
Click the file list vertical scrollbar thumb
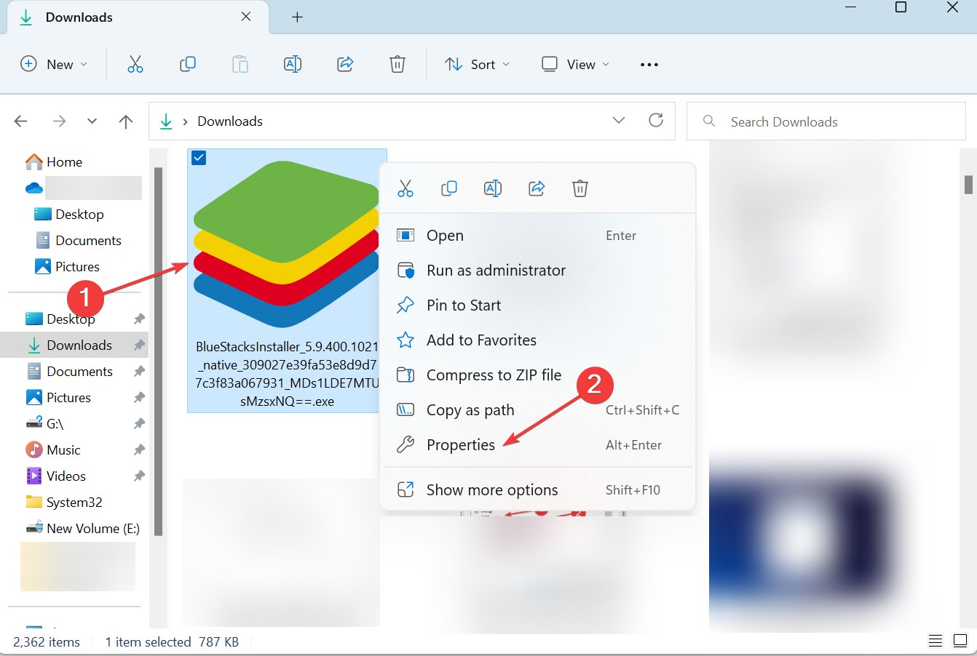[968, 185]
